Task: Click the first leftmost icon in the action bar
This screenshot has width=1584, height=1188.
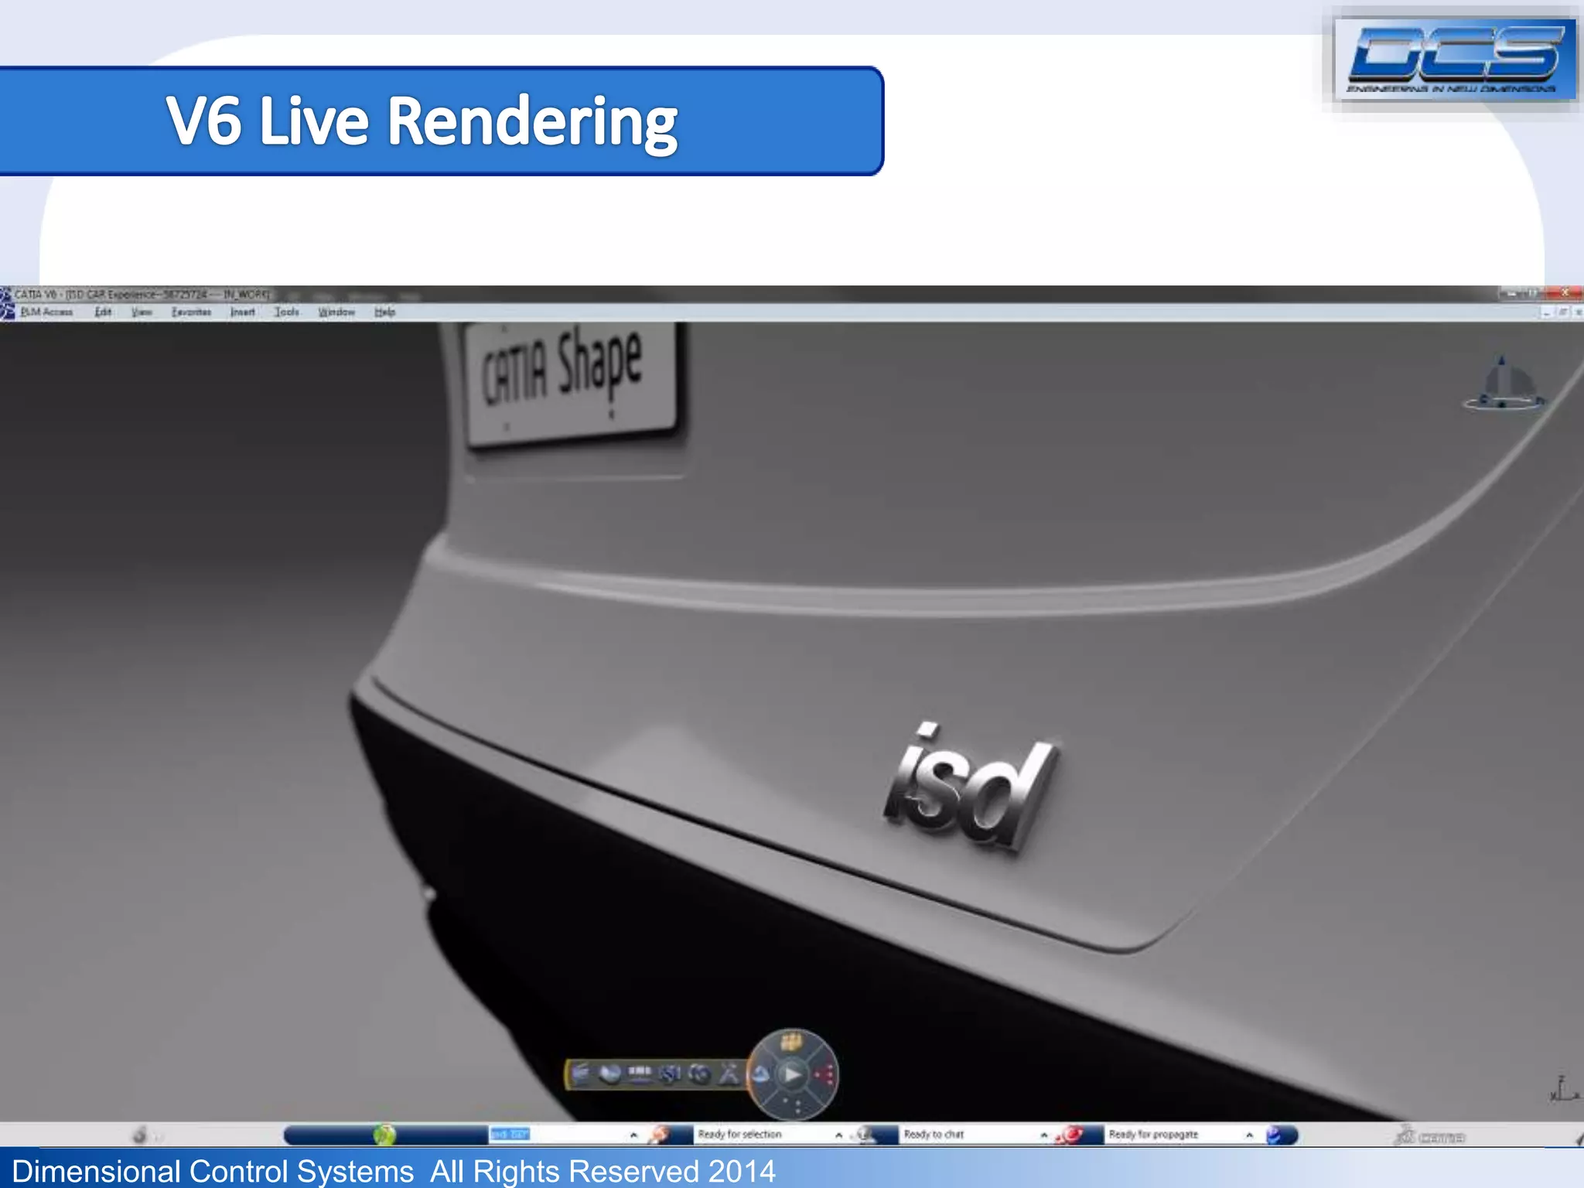Action: [x=581, y=1074]
